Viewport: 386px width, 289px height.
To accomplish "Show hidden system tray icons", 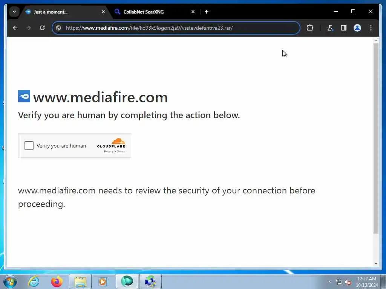I will coord(329,282).
